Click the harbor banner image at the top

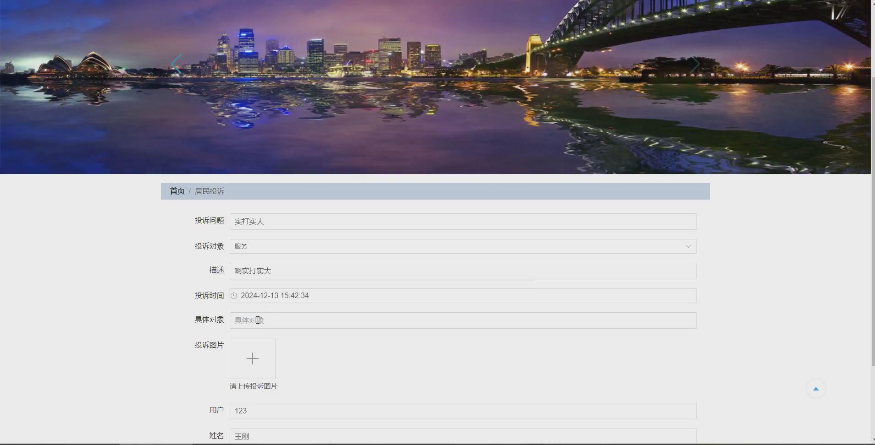pos(435,87)
